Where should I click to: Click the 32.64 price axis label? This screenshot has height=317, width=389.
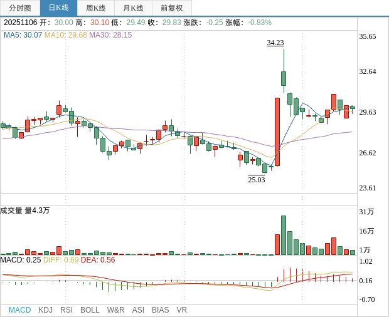(368, 71)
